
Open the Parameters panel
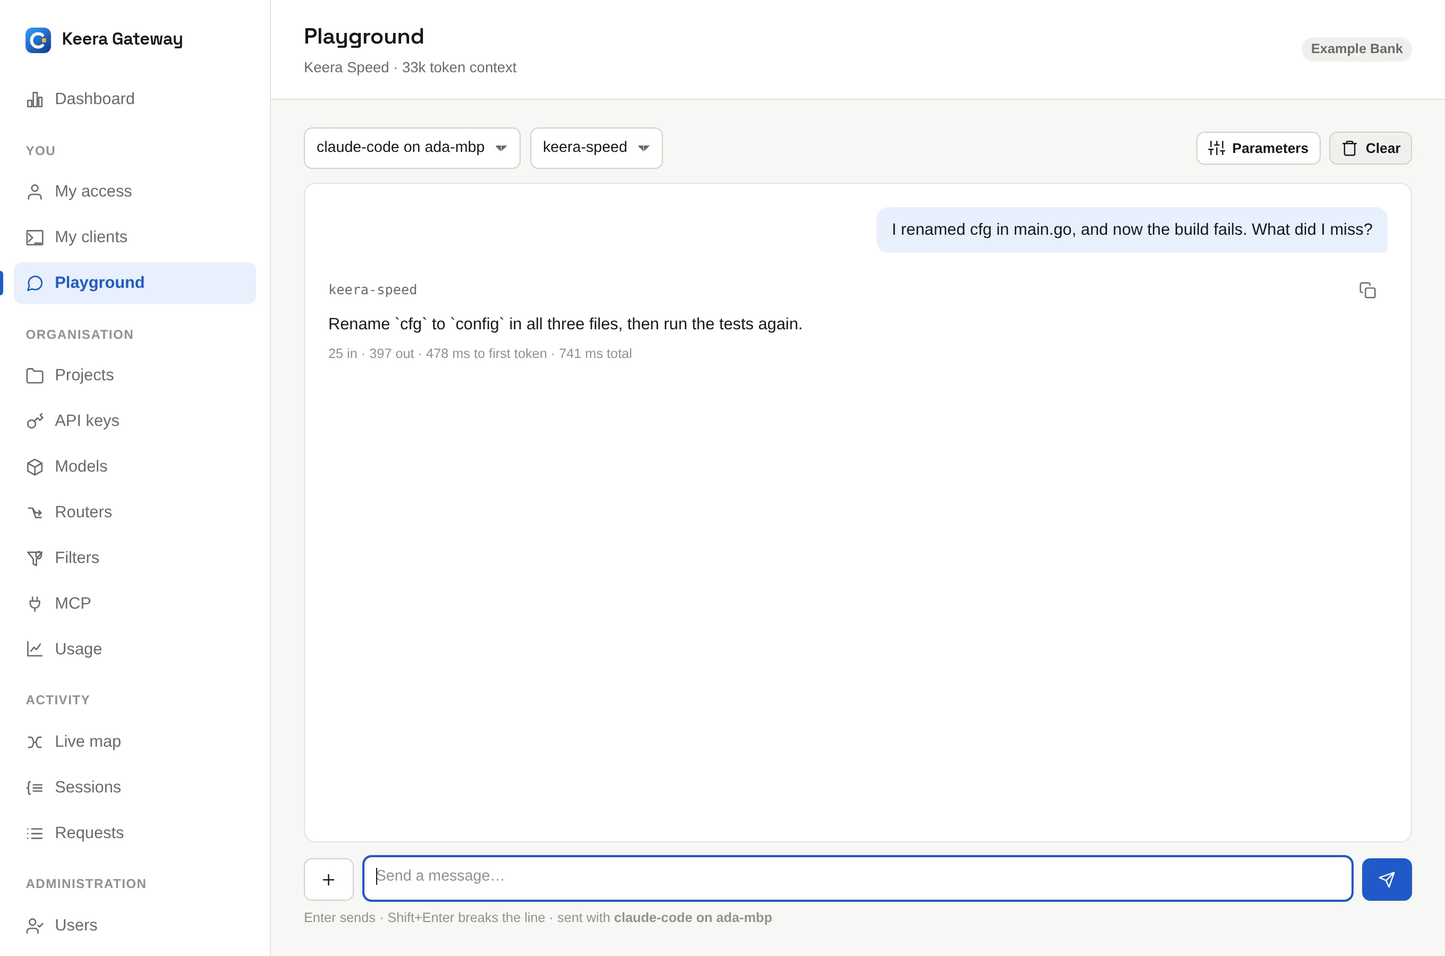click(1258, 148)
